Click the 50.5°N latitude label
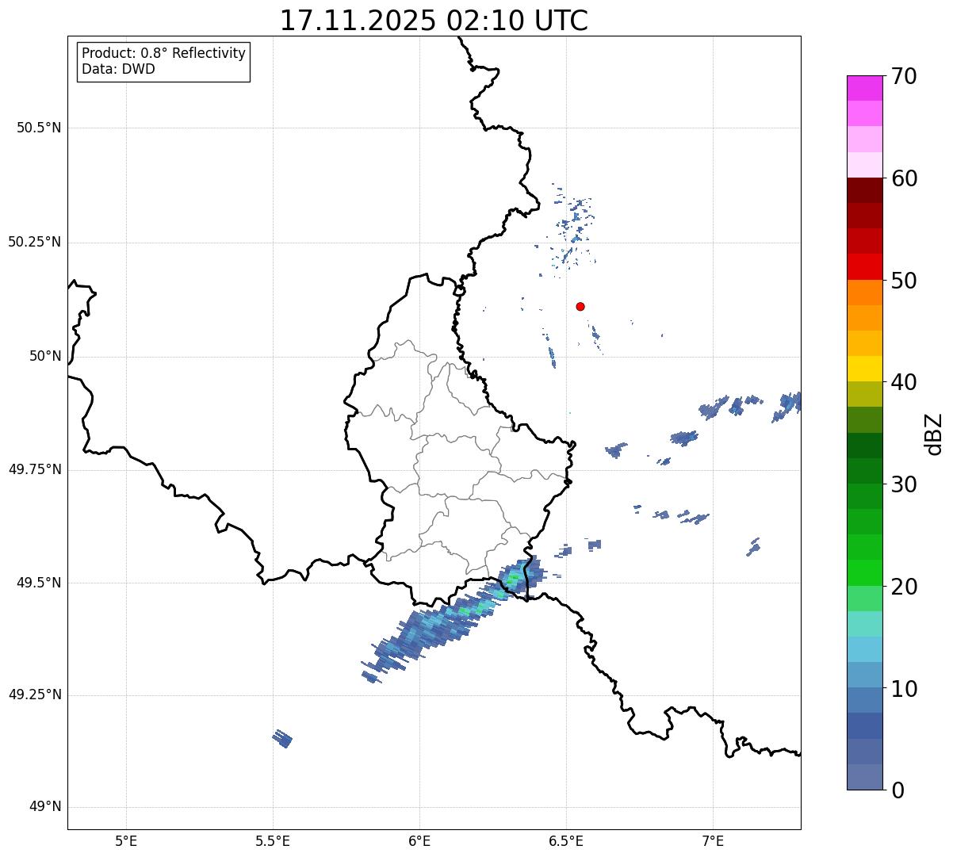The width and height of the screenshot is (953, 857). click(39, 128)
